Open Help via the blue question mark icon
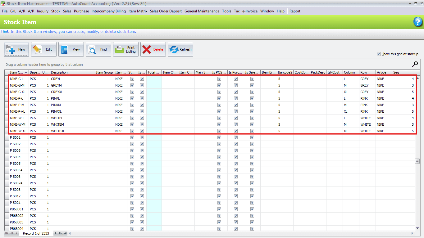The height and width of the screenshot is (238, 424). [x=418, y=22]
